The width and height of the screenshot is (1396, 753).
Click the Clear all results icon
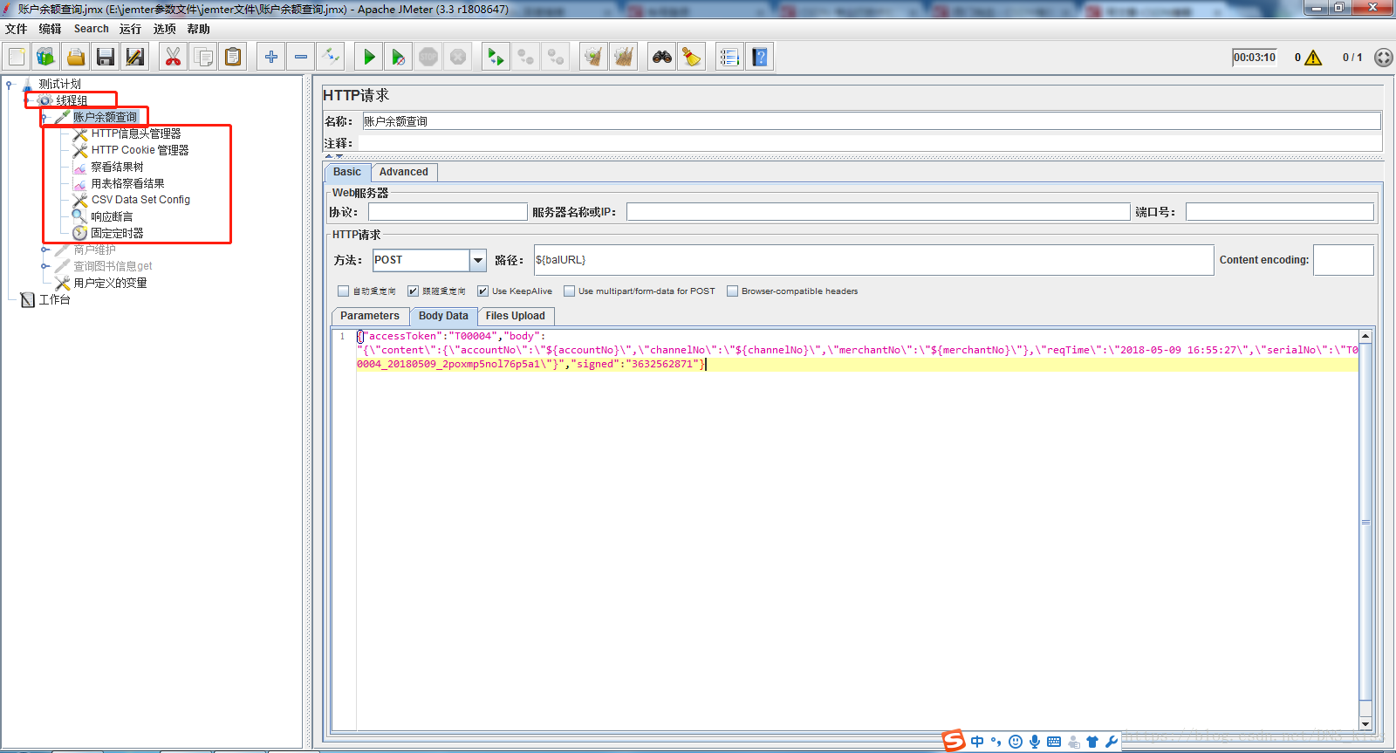pyautogui.click(x=623, y=57)
